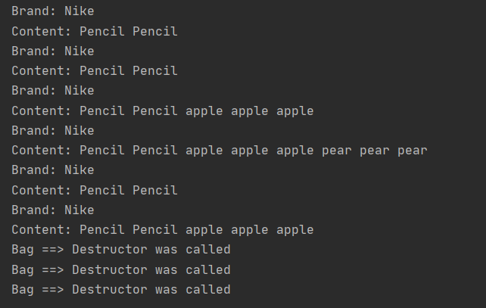The height and width of the screenshot is (308, 486).
Task: Click "Nike" in the second Brand line
Action: point(79,51)
